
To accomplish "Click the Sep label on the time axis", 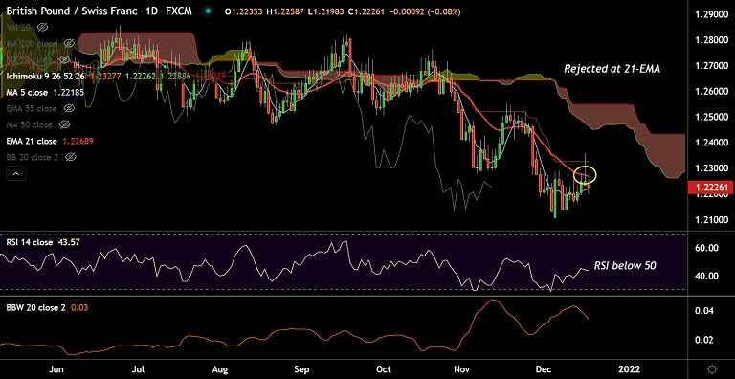I will pos(302,368).
